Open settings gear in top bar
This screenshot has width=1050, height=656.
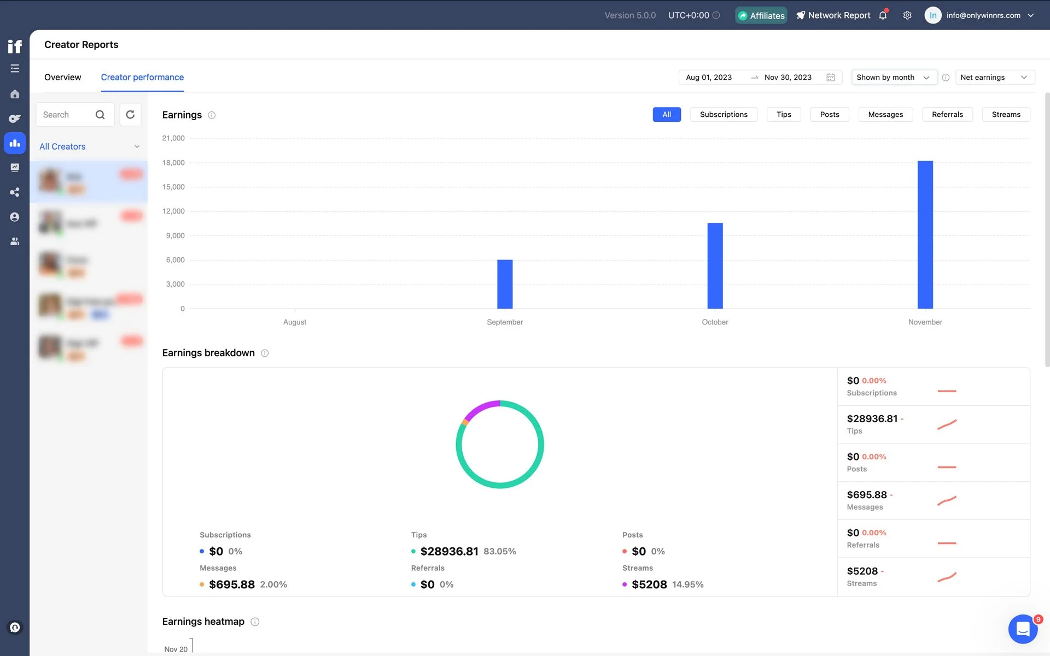pos(907,15)
